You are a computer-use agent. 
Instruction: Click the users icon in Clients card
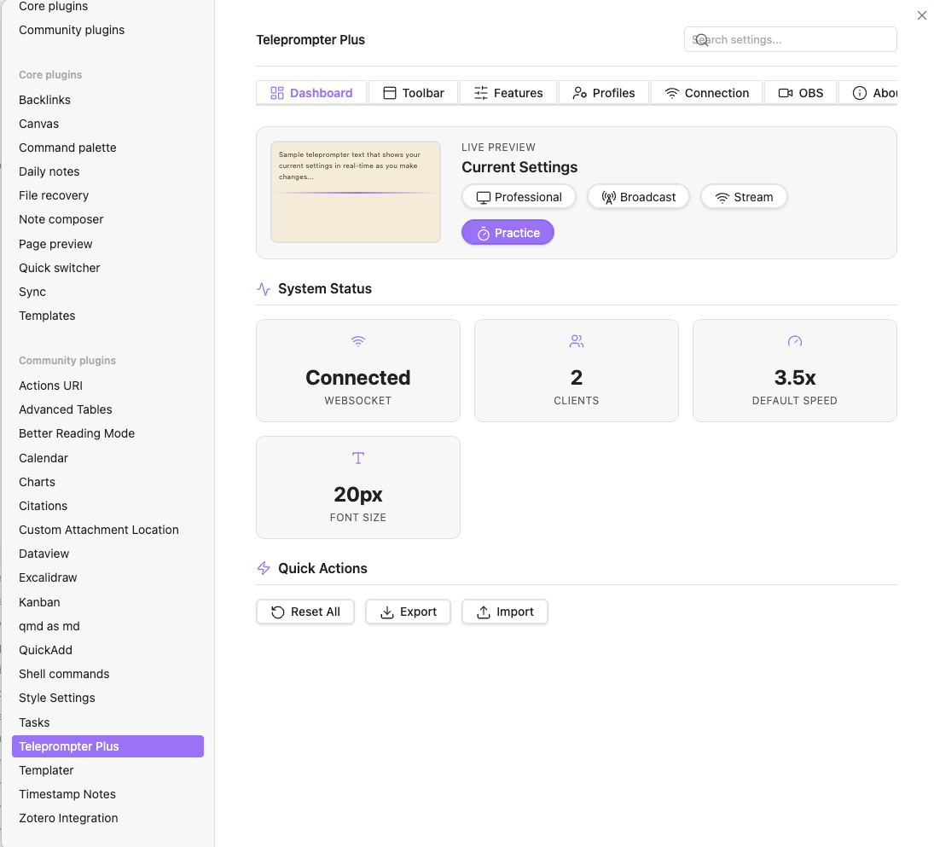[x=577, y=341]
